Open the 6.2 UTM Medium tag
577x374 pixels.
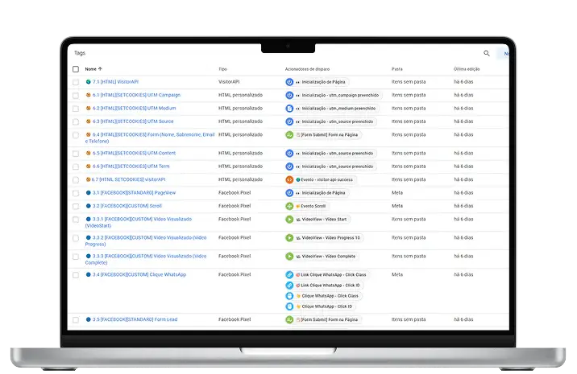pos(135,109)
